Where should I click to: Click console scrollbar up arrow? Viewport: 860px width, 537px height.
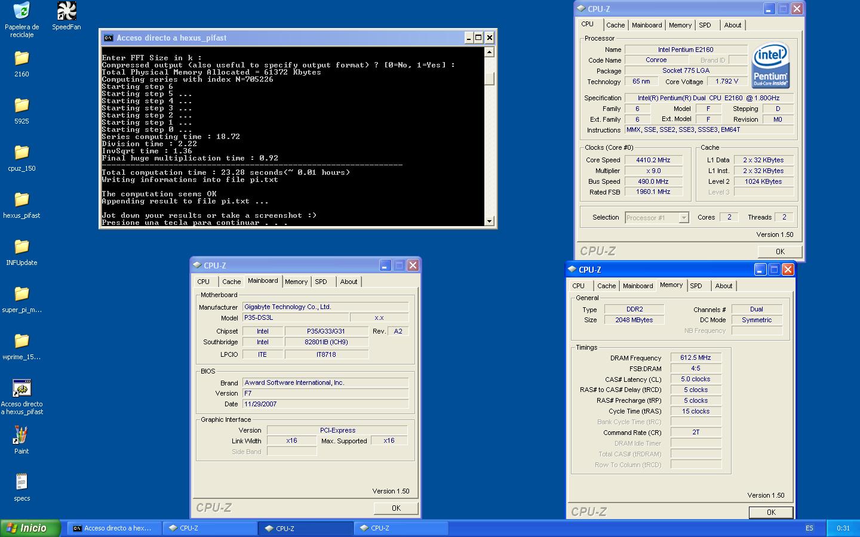(x=489, y=52)
